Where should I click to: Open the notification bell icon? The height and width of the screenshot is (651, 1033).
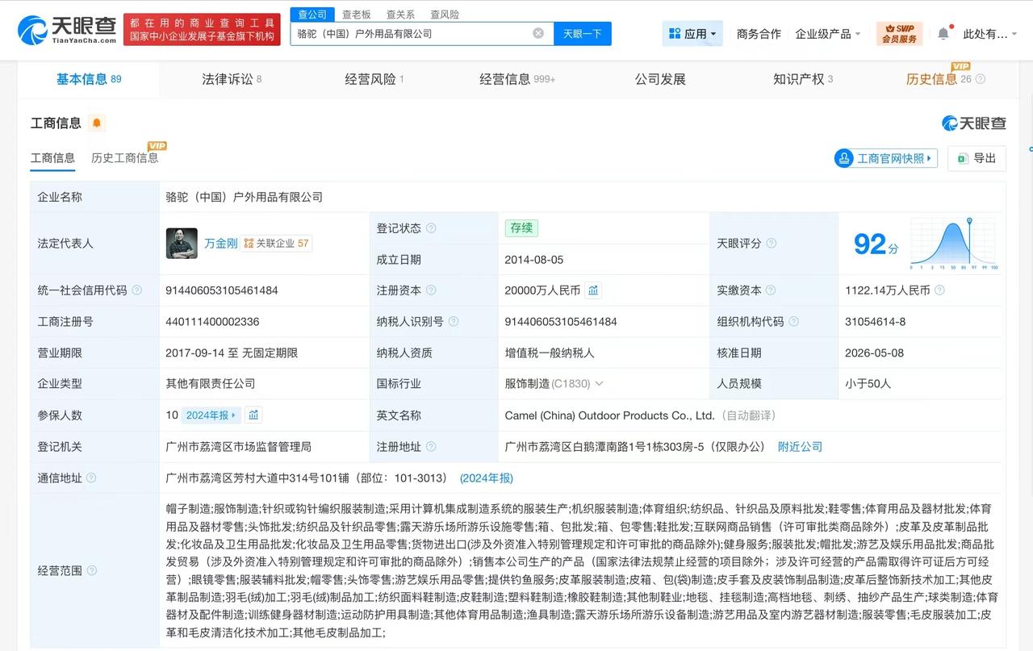(943, 33)
